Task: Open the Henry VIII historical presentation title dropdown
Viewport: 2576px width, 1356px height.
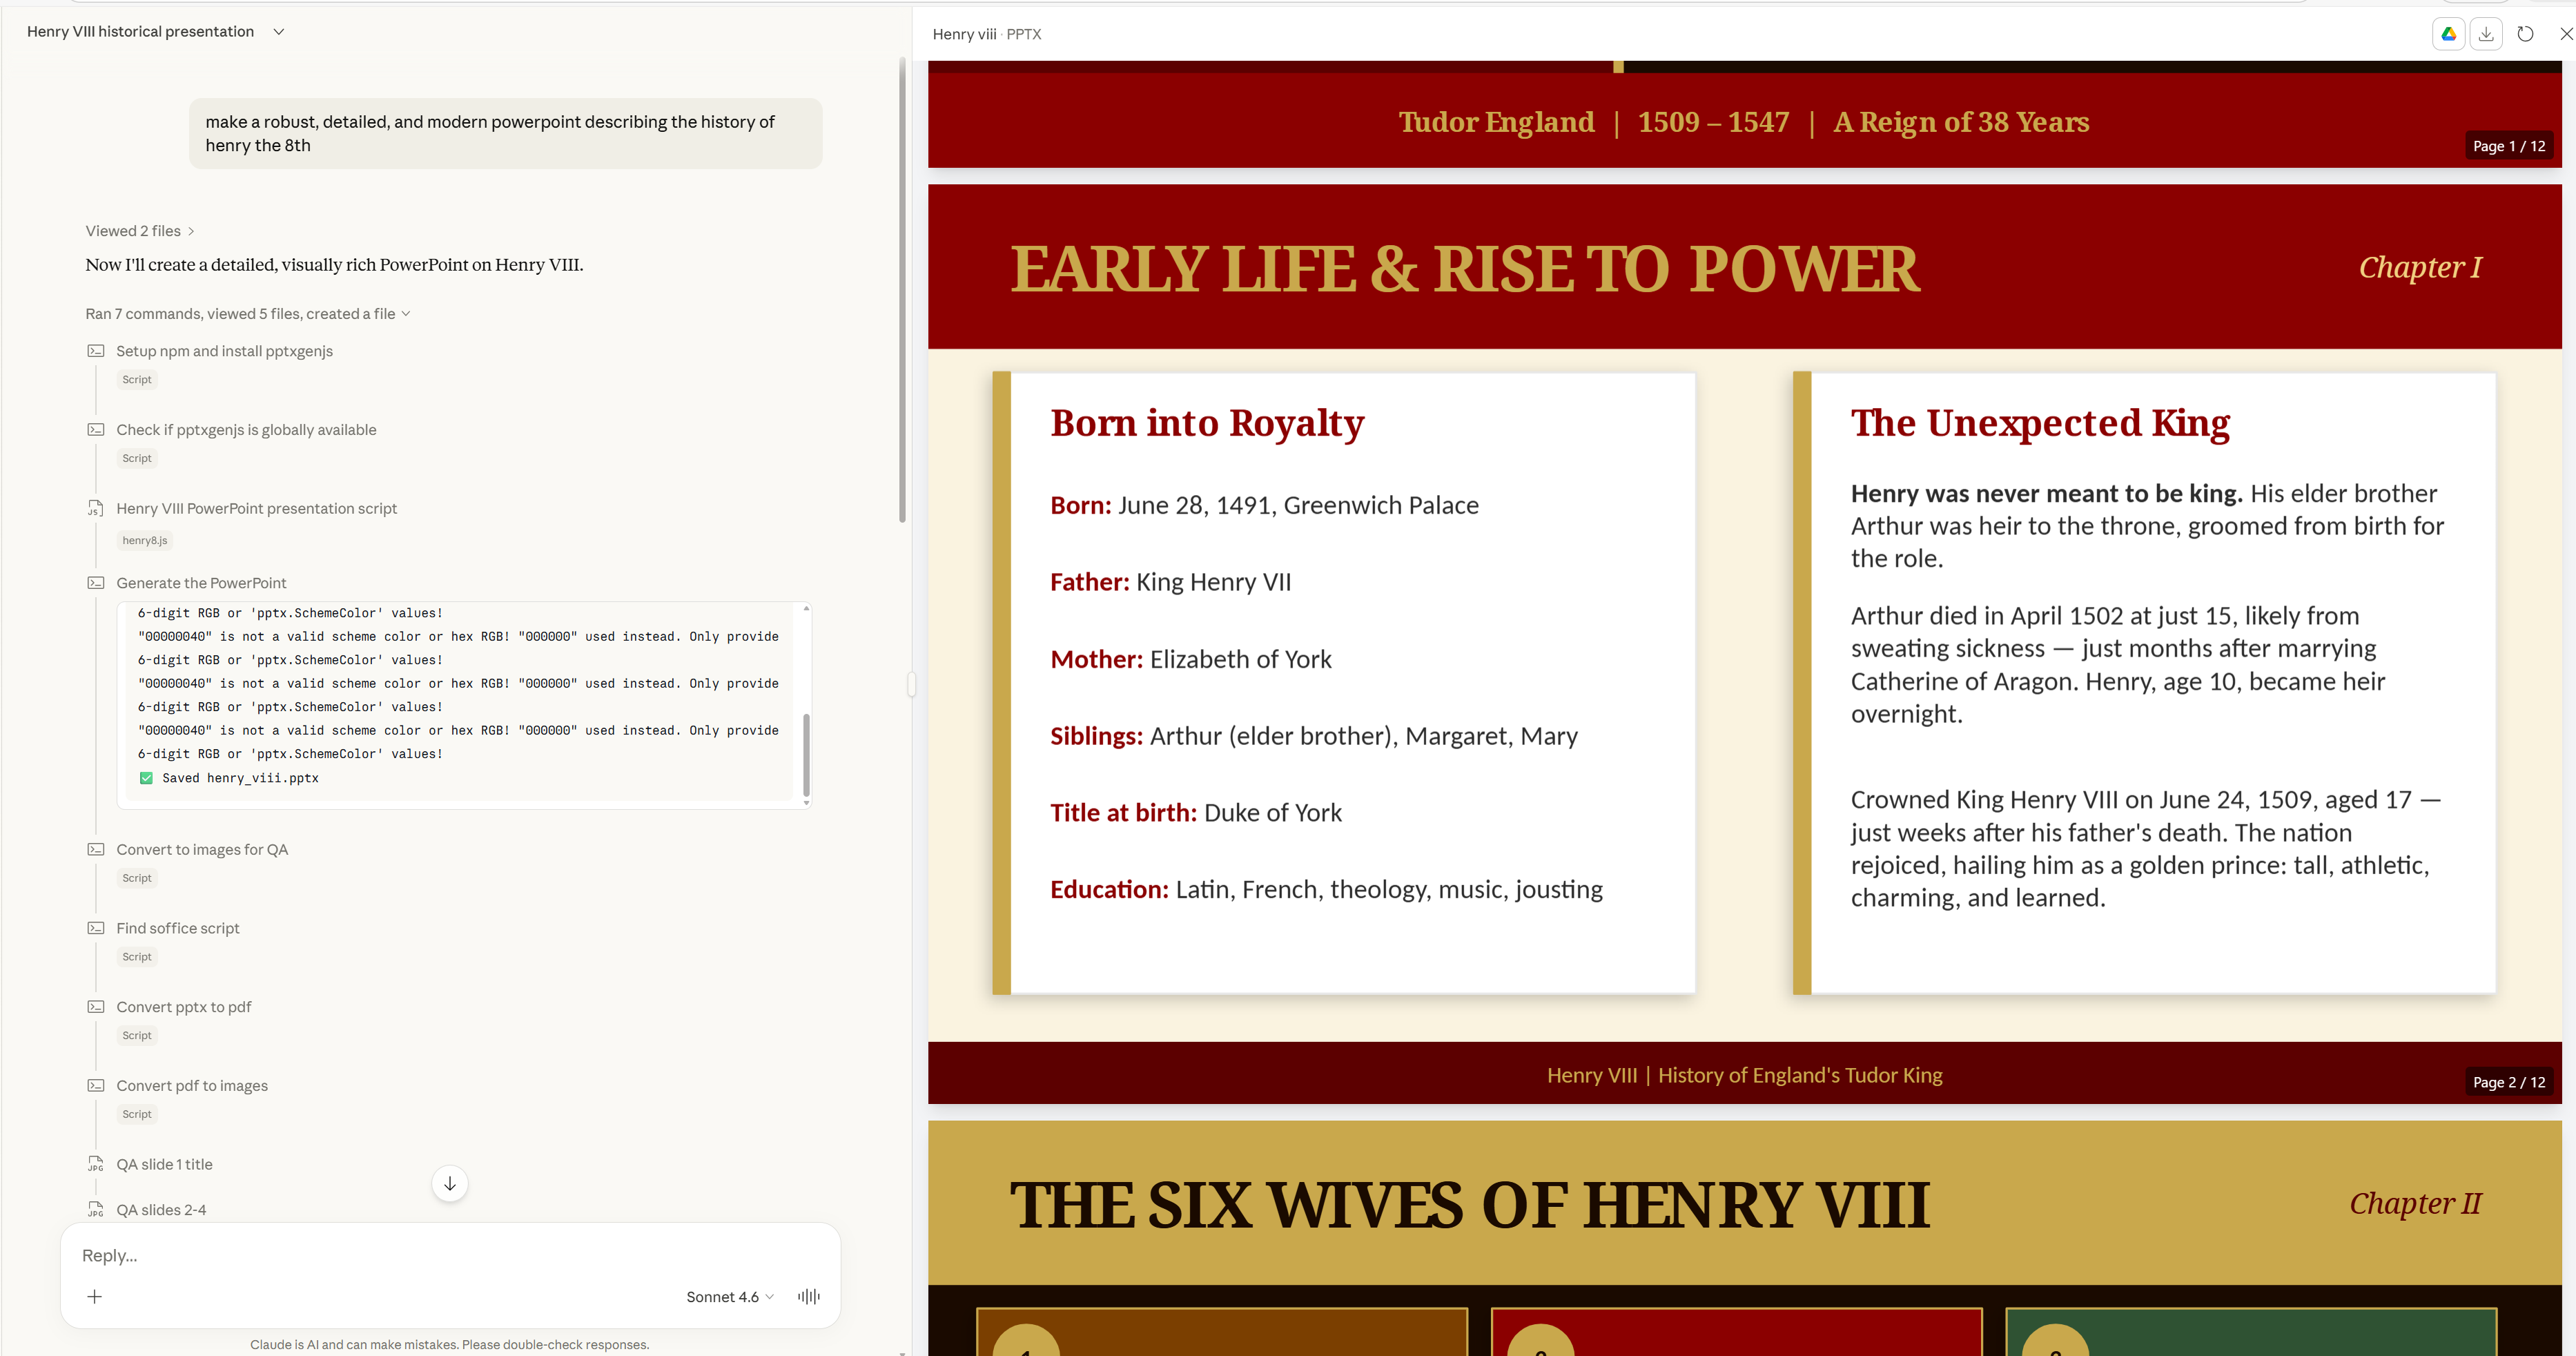Action: click(x=279, y=32)
